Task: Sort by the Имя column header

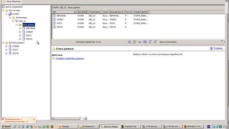Action: [64, 12]
